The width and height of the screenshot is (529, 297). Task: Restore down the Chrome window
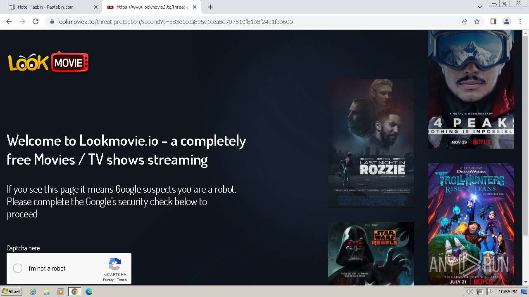tap(505, 4)
